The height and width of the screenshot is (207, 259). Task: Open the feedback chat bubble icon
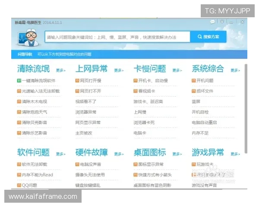click(x=212, y=22)
